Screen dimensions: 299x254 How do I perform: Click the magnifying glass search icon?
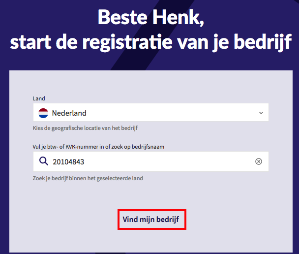click(43, 161)
